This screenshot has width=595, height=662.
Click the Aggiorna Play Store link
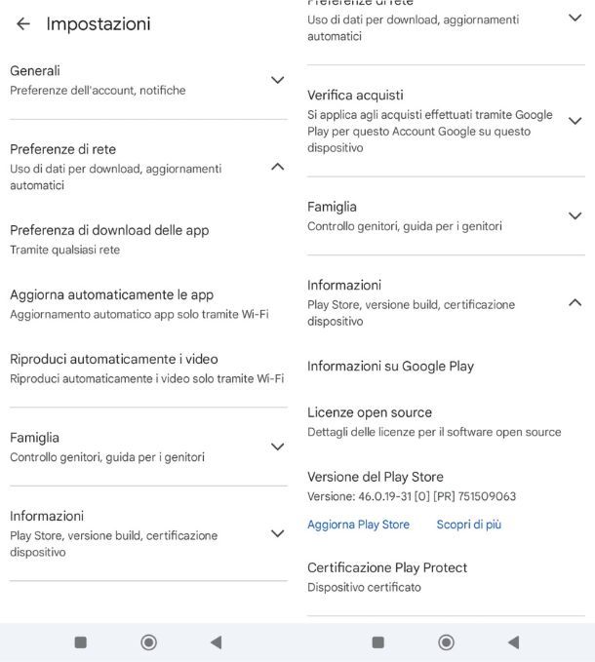(x=358, y=525)
